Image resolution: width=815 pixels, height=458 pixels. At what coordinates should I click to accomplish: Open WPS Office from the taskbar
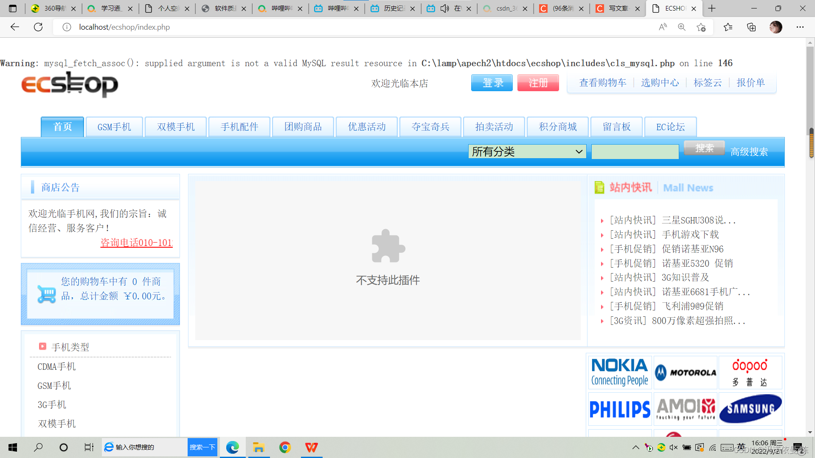312,447
